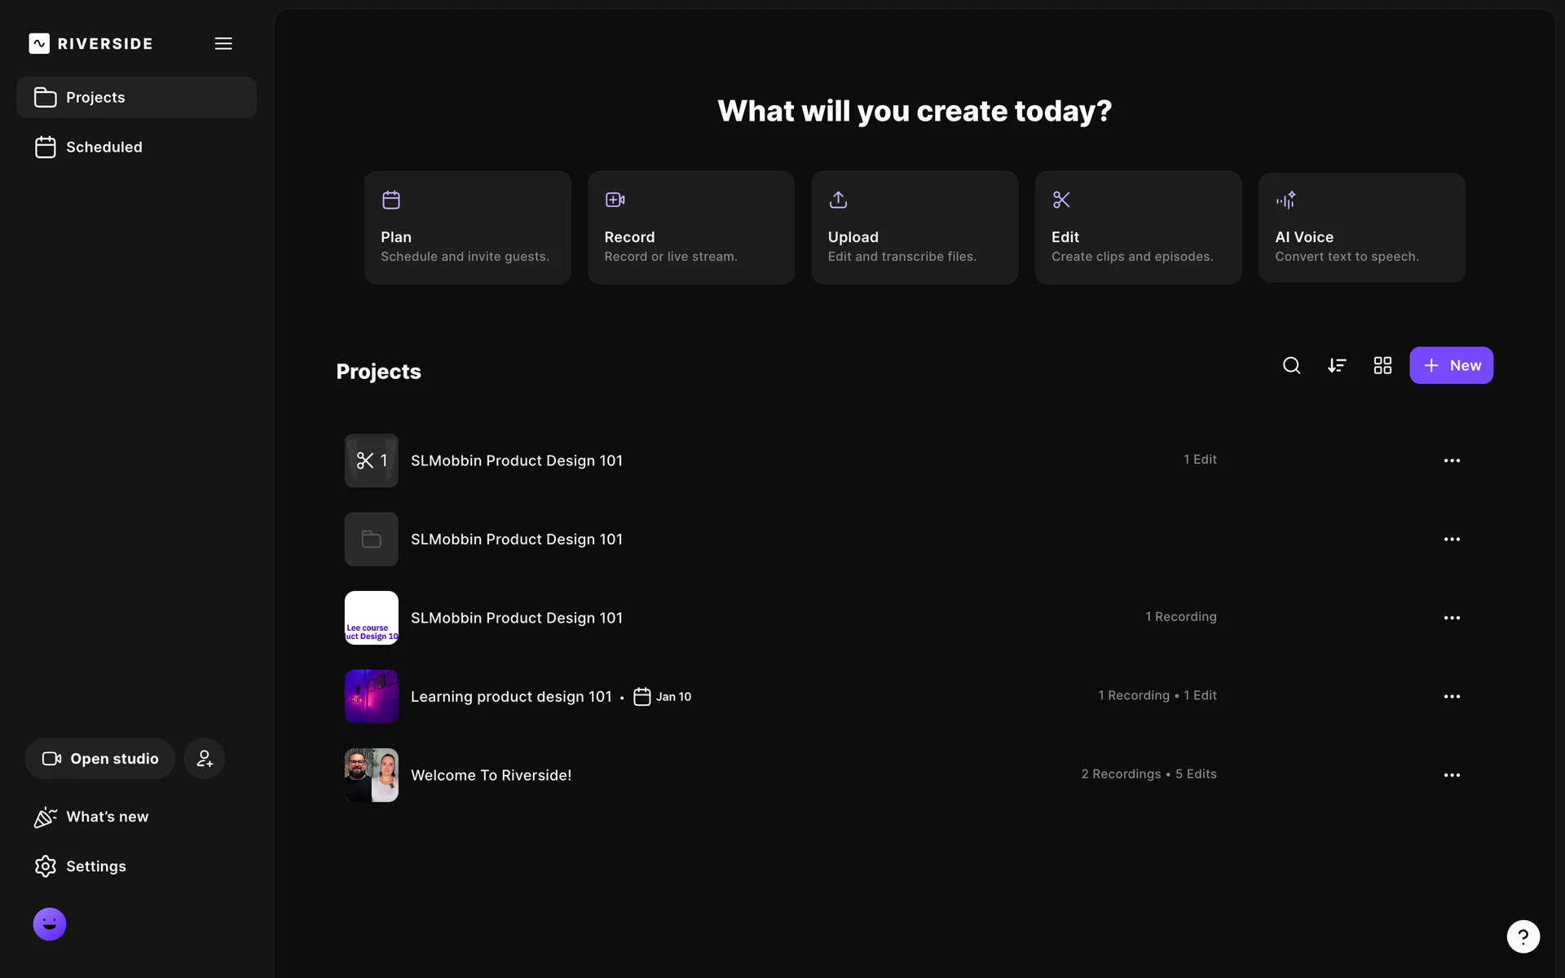The image size is (1565, 978).
Task: Click the Open studio button
Action: pyautogui.click(x=100, y=759)
